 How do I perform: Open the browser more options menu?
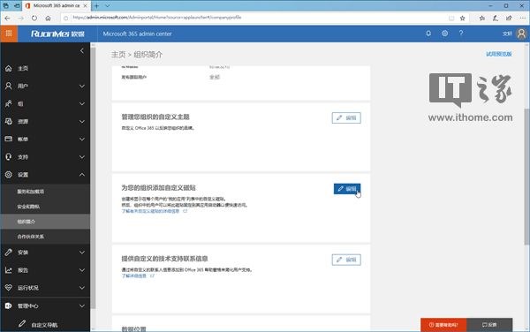(522, 18)
